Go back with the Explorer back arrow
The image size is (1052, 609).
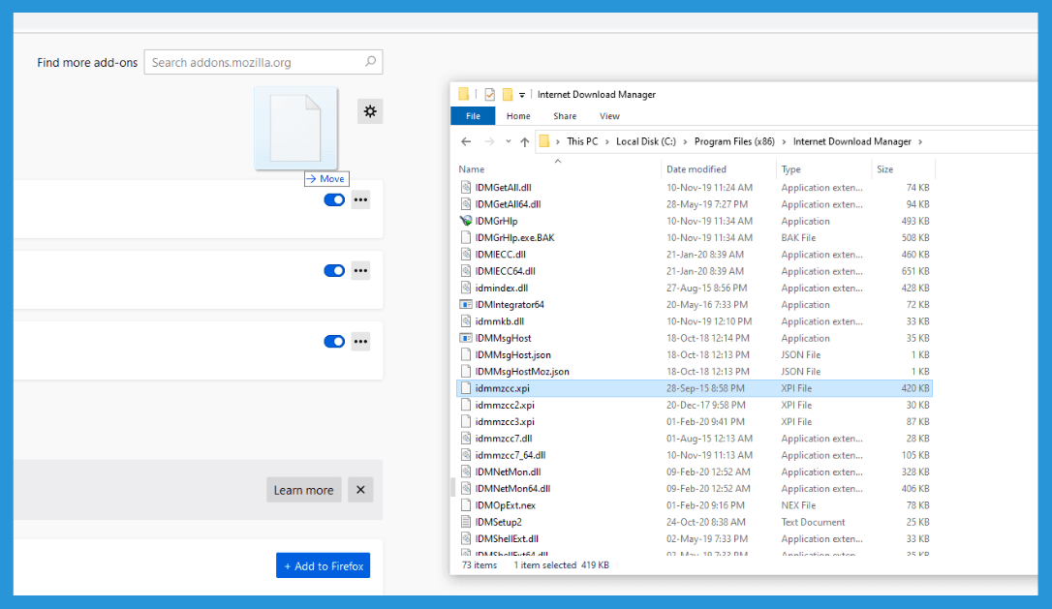pos(466,141)
